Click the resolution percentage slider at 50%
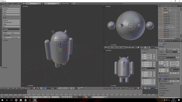The width and height of the screenshot is (182, 102). pyautogui.click(x=164, y=65)
